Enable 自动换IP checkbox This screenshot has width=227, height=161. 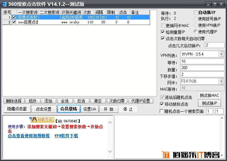point(196,12)
